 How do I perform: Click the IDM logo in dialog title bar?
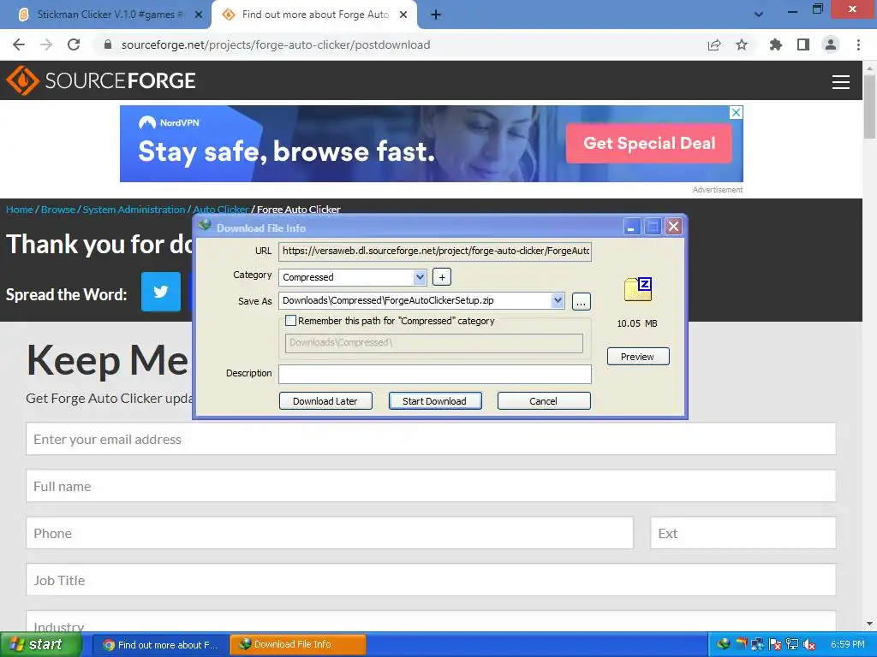(205, 225)
